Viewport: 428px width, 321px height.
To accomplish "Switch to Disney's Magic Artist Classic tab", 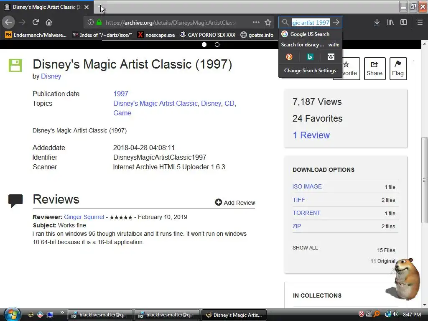I will click(x=47, y=7).
